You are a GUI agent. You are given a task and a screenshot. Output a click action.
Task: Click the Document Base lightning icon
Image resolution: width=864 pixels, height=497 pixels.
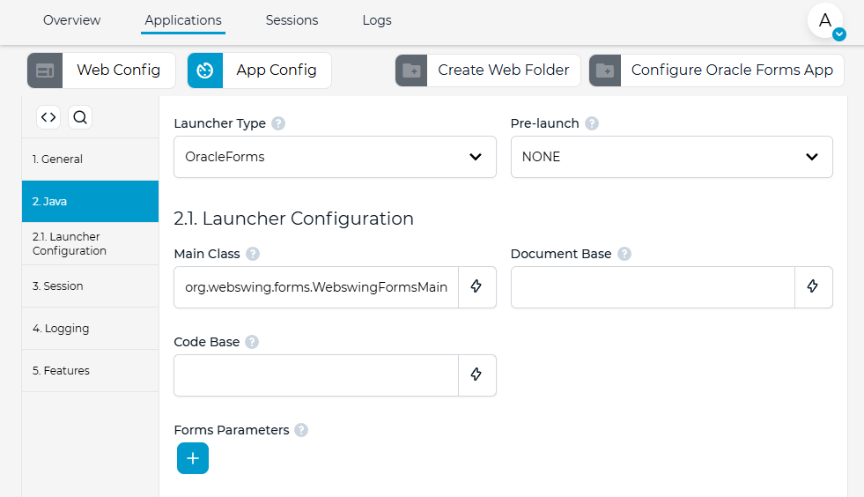pyautogui.click(x=813, y=287)
